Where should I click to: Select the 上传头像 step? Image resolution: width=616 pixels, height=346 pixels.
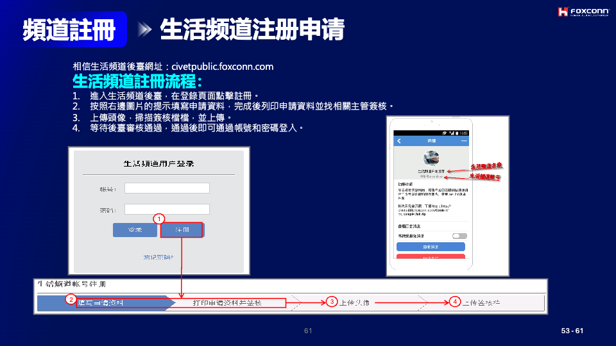(x=354, y=303)
